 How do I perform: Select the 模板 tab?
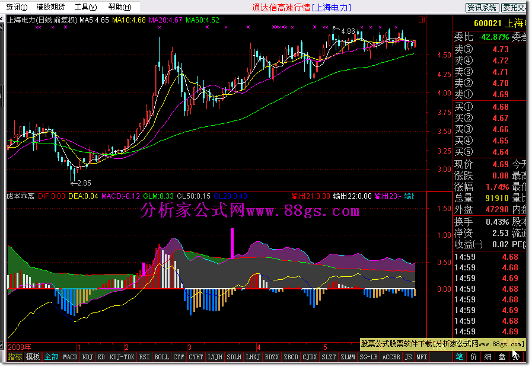[x=33, y=357]
